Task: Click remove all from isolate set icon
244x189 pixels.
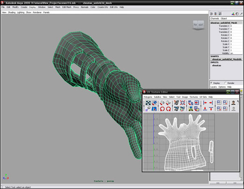Action: coord(219,109)
